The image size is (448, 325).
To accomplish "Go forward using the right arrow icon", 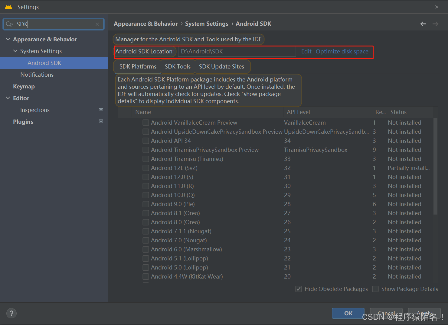I will (435, 24).
